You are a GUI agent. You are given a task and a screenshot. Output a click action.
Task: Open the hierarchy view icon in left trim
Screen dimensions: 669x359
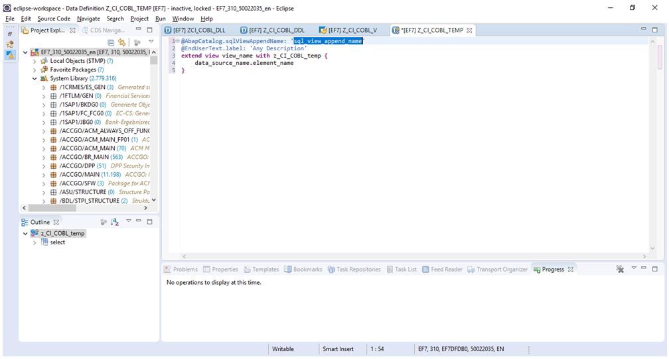10,44
